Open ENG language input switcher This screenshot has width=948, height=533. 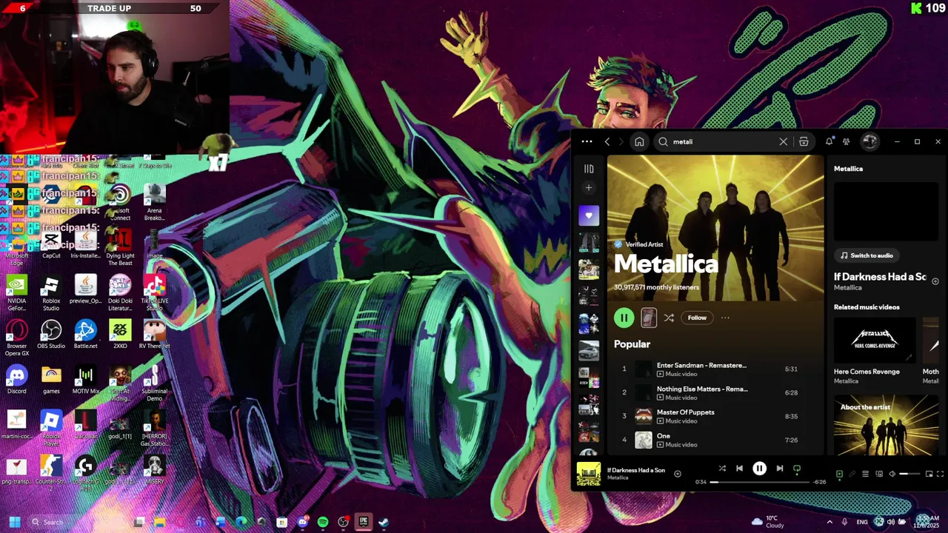[x=862, y=522]
